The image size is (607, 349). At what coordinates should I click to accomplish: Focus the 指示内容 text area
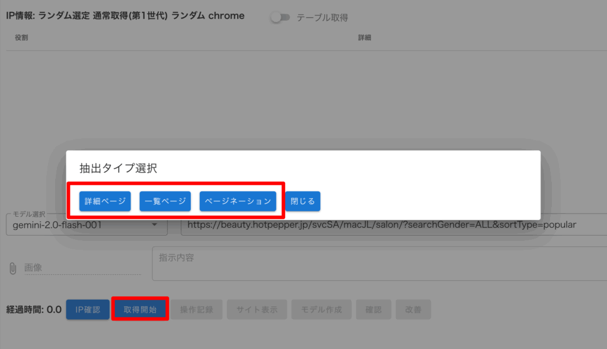pos(379,264)
